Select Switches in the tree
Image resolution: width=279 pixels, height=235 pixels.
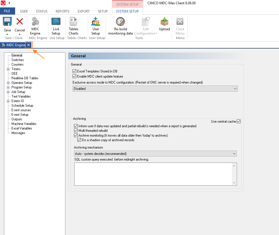click(18, 60)
